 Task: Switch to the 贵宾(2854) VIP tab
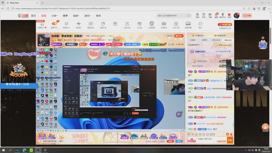[216, 40]
